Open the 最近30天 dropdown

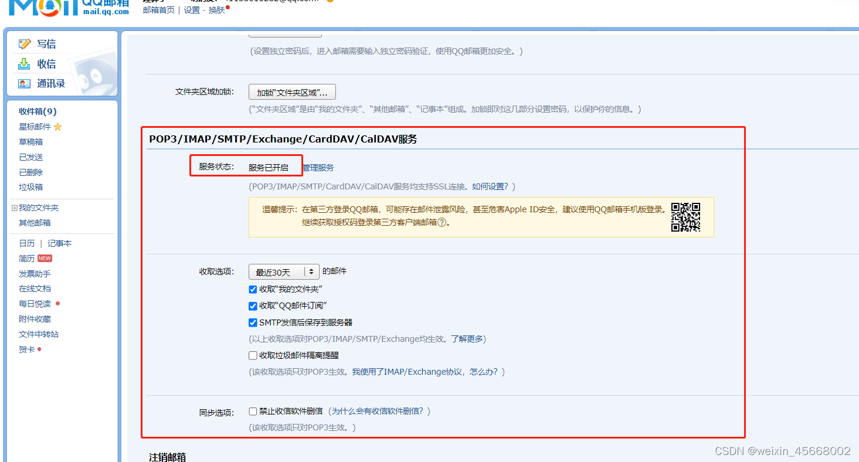[284, 272]
